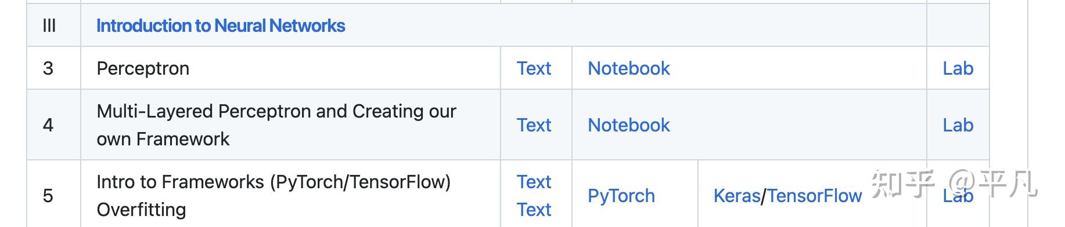Click the Intro to Frameworks title text
The image size is (1065, 227).
tap(274, 182)
